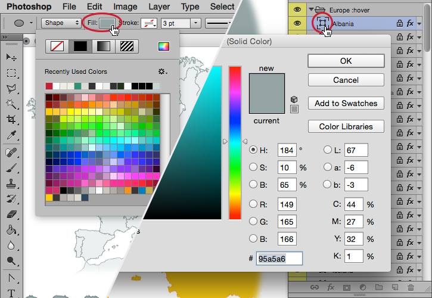This screenshot has width=432, height=298.
Task: Open the Shape tool mode dropdown
Action: (61, 23)
